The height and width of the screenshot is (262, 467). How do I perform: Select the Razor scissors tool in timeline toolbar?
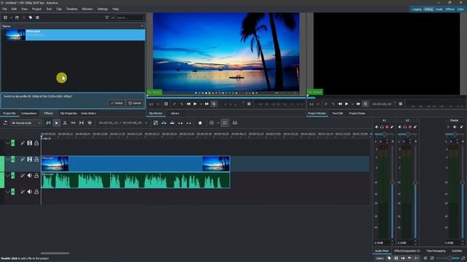65,123
